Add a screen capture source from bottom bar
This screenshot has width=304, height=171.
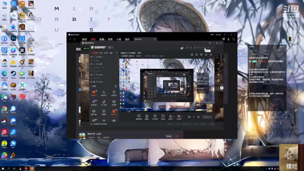coord(139,117)
